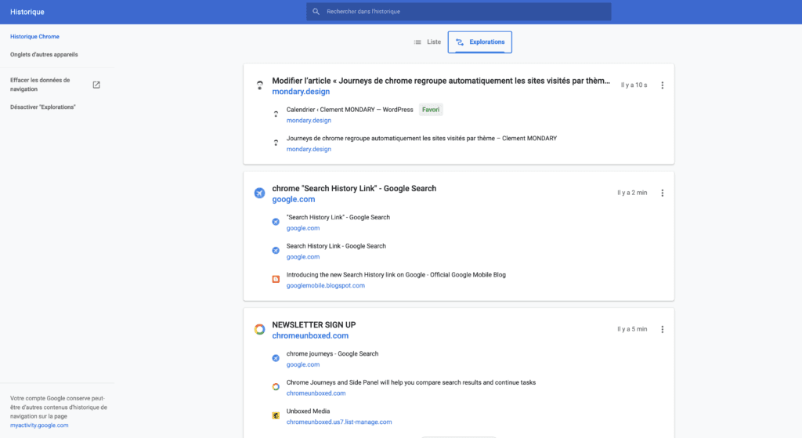
Task: Open chrome "Search History Link" - Google Search heading
Action: [x=354, y=188]
